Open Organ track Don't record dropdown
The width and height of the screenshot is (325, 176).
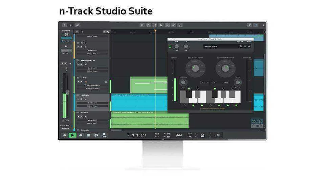(92, 51)
